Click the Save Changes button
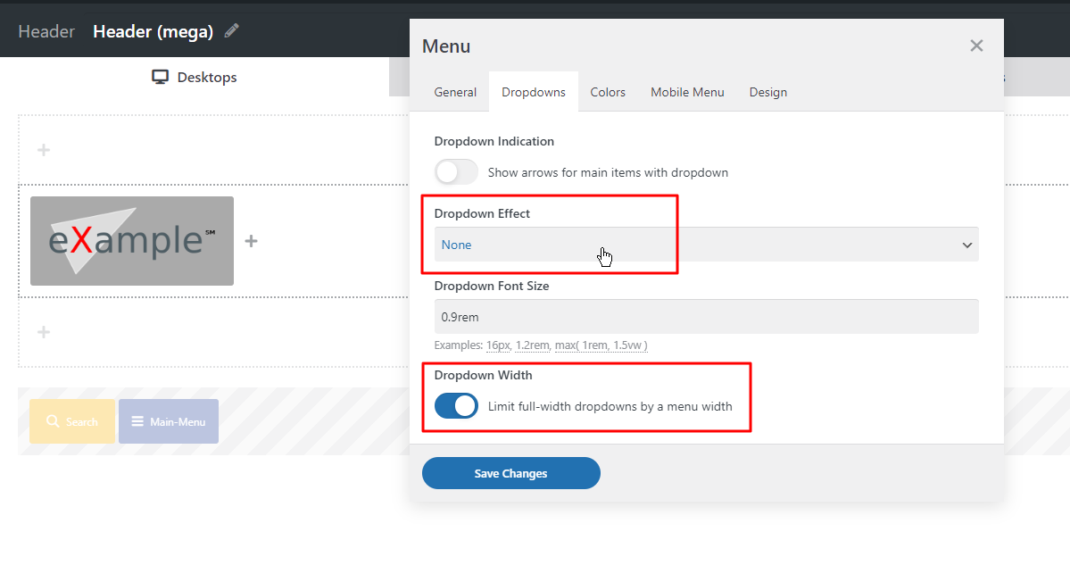Screen dimensions: 1070x582 (511, 473)
